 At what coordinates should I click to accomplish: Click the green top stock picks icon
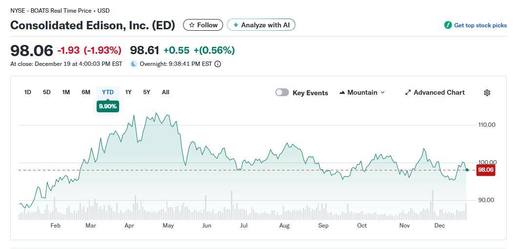point(448,25)
